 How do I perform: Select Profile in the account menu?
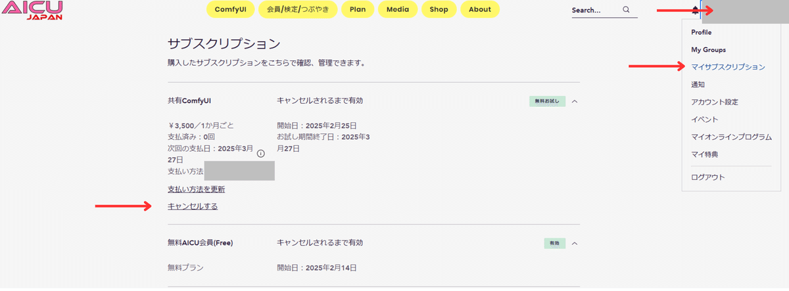702,32
